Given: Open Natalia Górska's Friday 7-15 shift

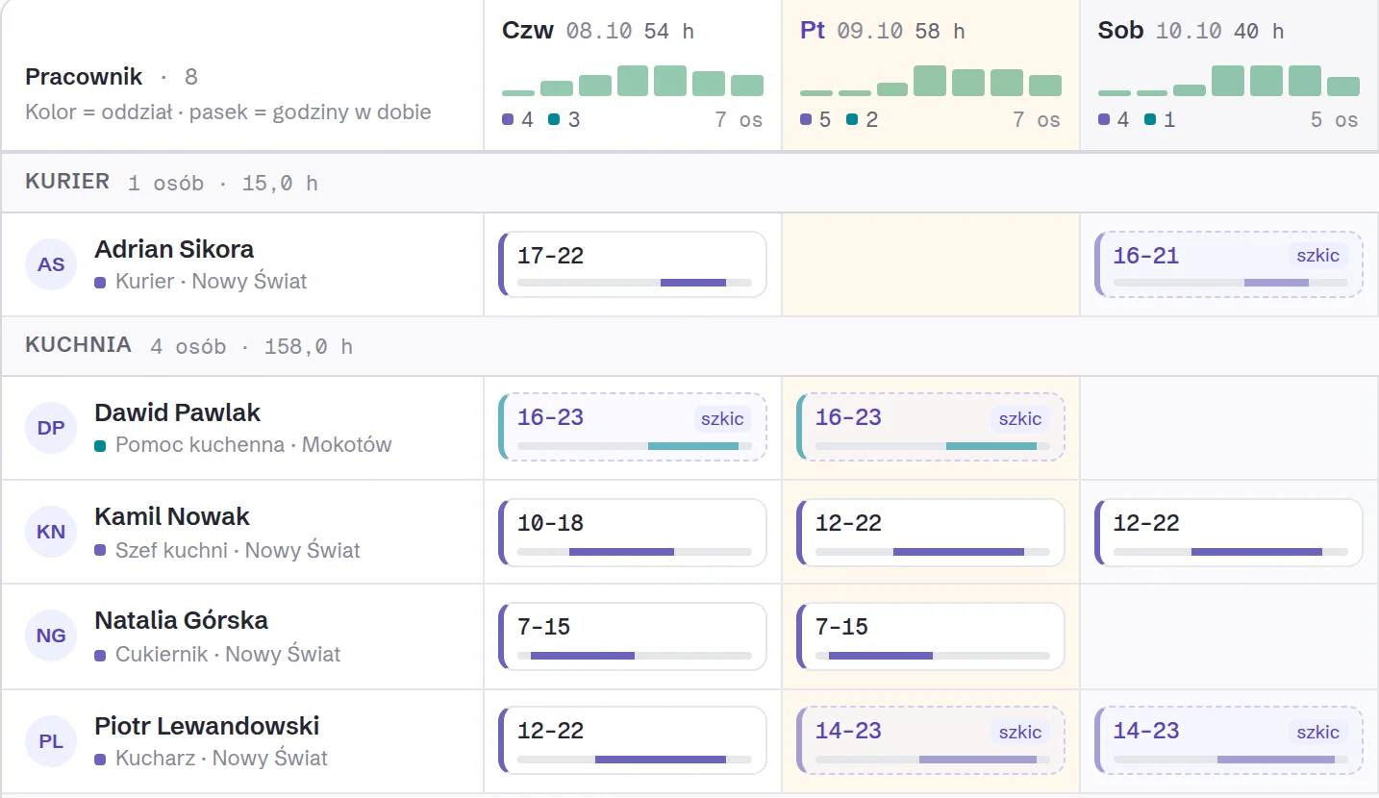Looking at the screenshot, I should [x=931, y=636].
